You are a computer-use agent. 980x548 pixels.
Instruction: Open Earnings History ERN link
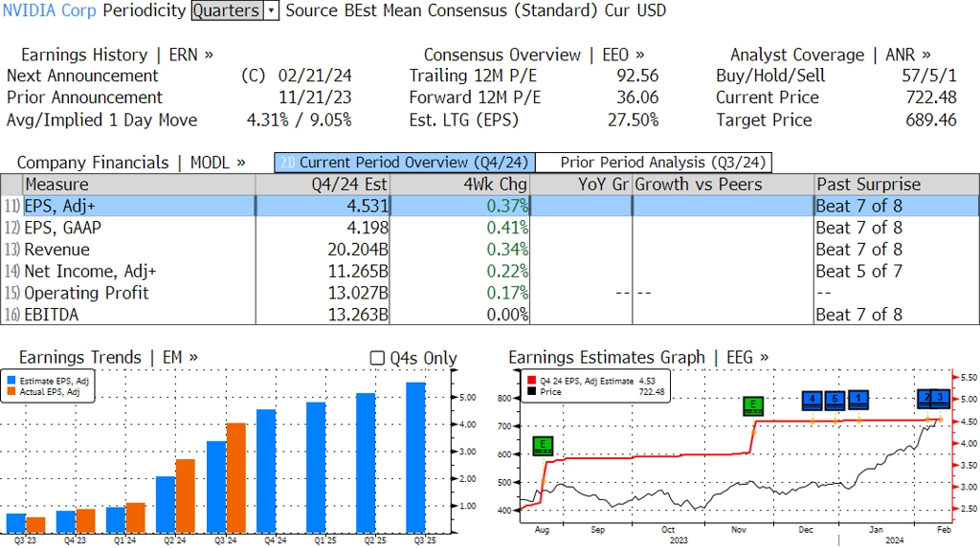coord(117,55)
